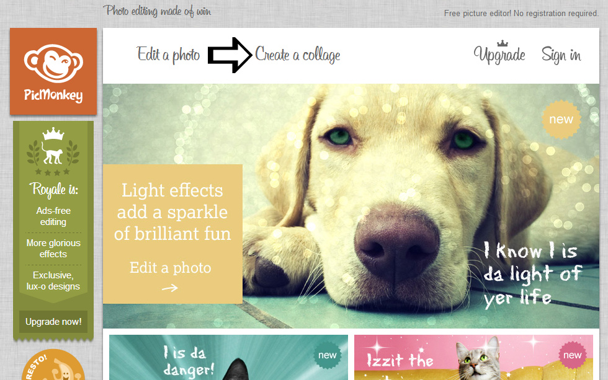Click the pink 'new' badge on cat banner
608x380 pixels.
click(572, 355)
